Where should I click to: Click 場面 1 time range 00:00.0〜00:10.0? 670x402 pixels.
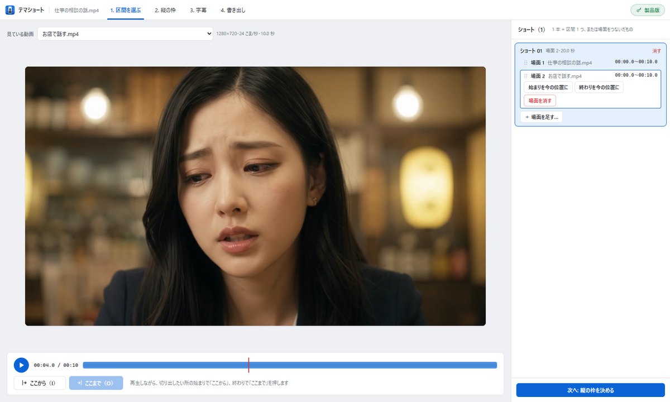[x=636, y=62]
